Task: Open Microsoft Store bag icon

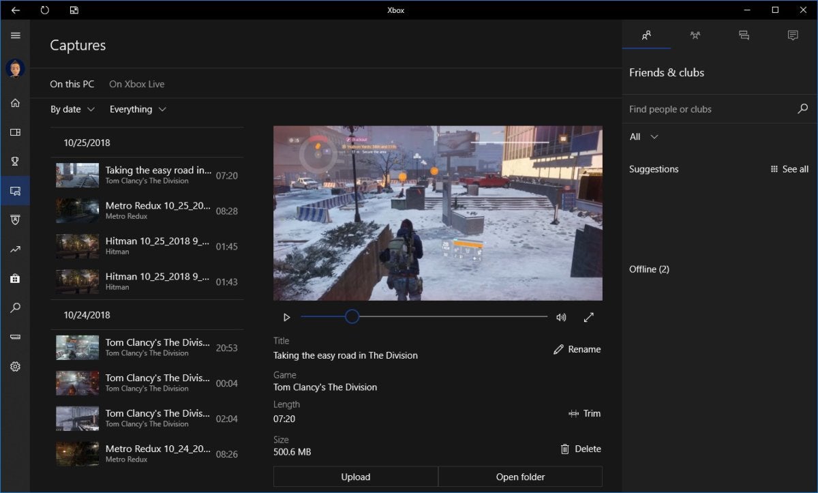Action: [x=15, y=278]
